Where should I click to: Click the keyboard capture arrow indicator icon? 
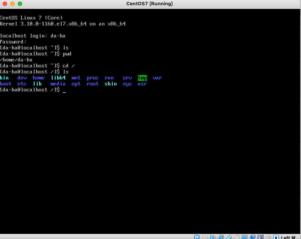(276, 237)
